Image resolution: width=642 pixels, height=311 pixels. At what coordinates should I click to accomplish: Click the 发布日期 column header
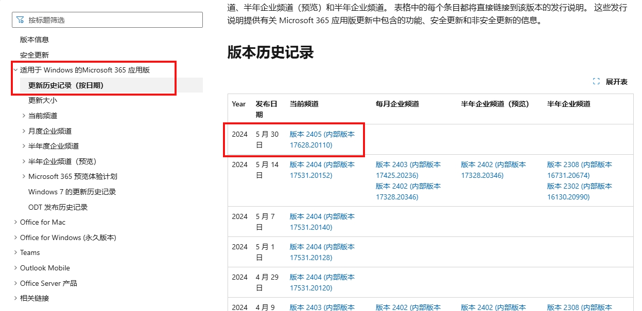[267, 109]
